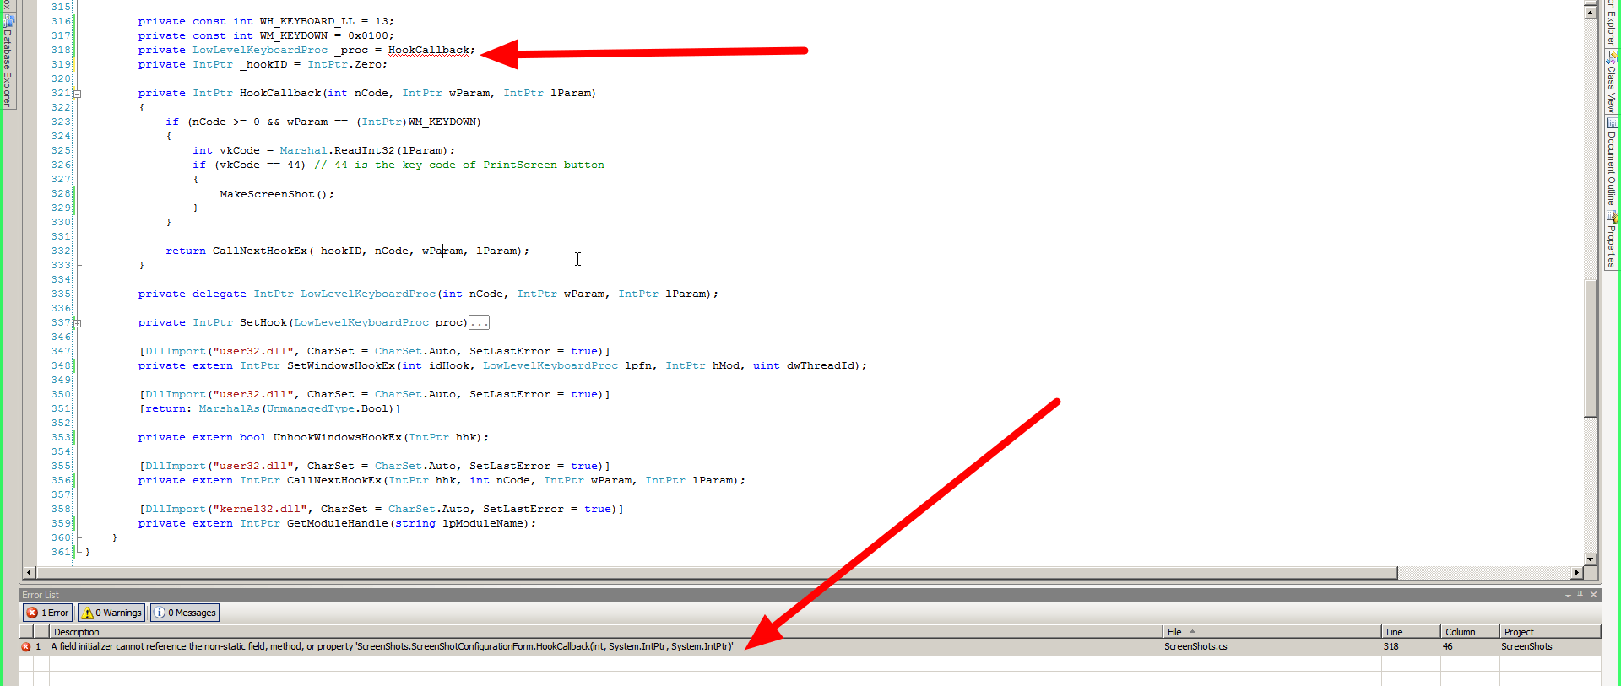
Task: Click the Database Explorer tab icon
Action: pos(8,20)
